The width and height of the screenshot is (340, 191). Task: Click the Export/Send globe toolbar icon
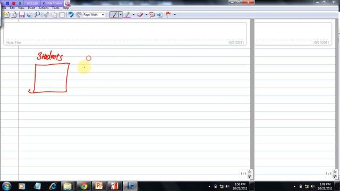click(x=30, y=15)
